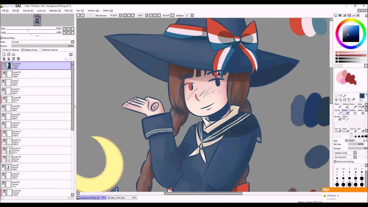
Task: Hide Layer42 with its eye icon
Action: pos(4,72)
